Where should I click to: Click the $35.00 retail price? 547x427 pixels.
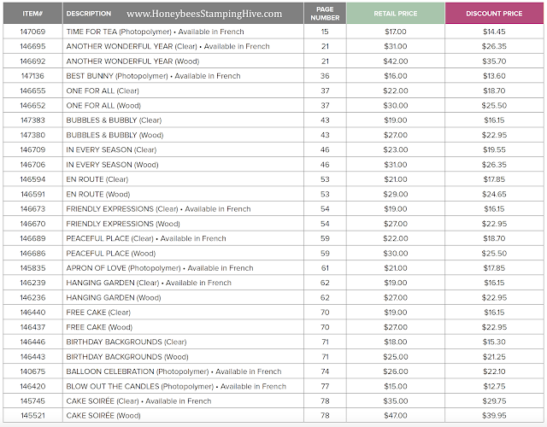[395, 401]
